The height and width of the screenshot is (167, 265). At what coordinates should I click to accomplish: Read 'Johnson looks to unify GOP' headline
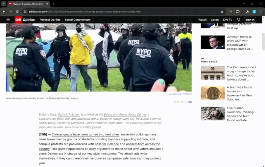pos(240,43)
